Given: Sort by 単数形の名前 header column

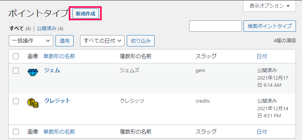Looking at the screenshot, I should click(59, 57).
